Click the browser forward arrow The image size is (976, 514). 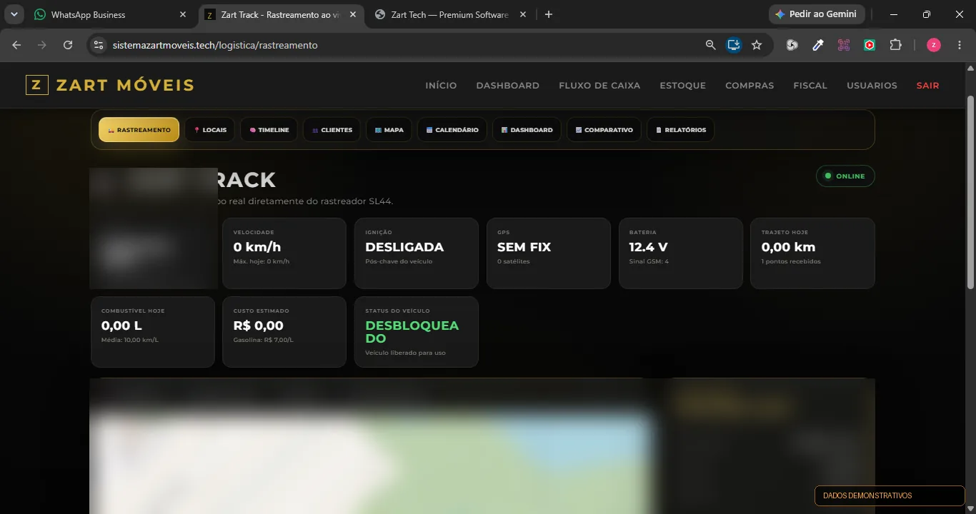(x=42, y=45)
